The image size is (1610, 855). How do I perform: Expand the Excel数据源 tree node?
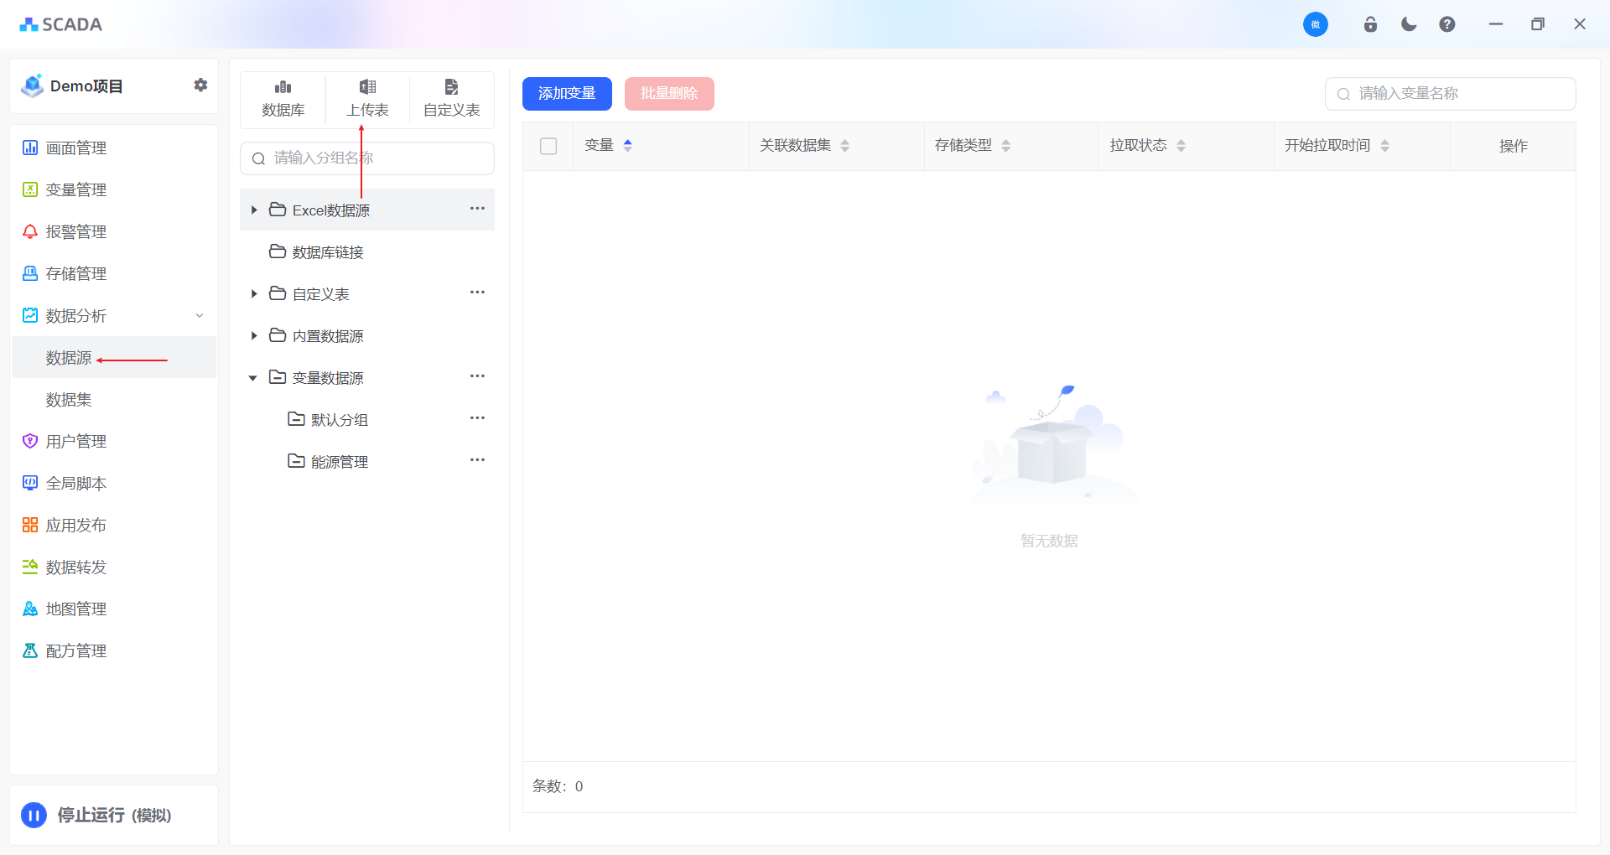[x=254, y=210]
